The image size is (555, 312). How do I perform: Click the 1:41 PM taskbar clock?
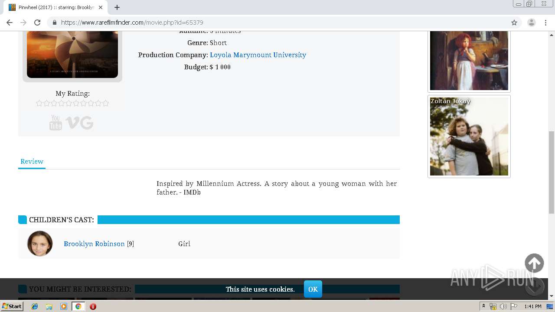[532, 306]
